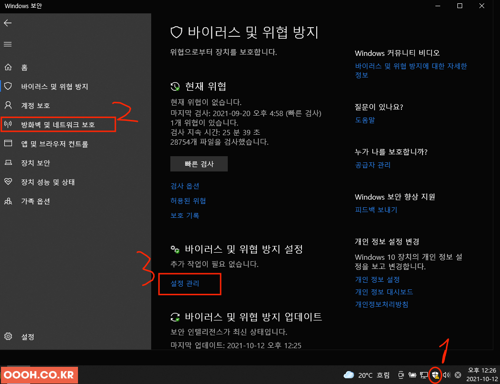Click the 바이러스 및 위협 방지 업데이트 heading
The image size is (500, 384).
(x=254, y=317)
